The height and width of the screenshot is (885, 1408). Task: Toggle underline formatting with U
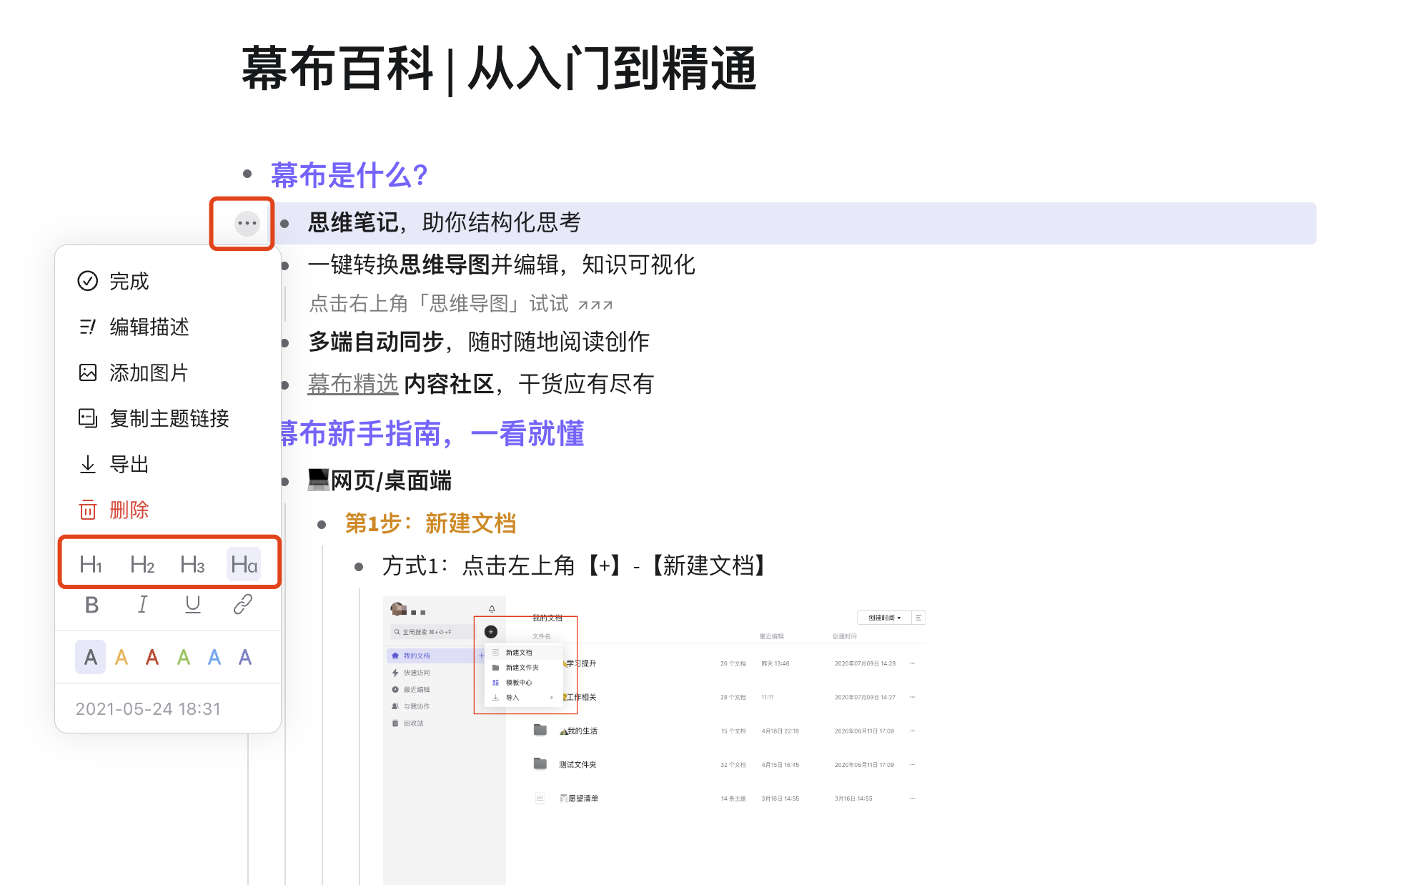pyautogui.click(x=193, y=605)
